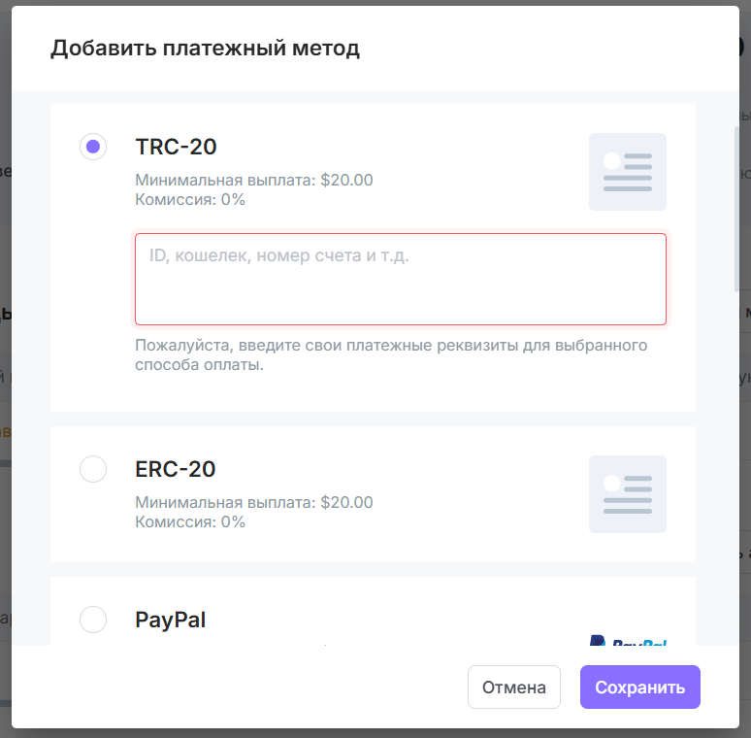Click the payment details helper text
This screenshot has height=738, width=751.
tap(391, 354)
